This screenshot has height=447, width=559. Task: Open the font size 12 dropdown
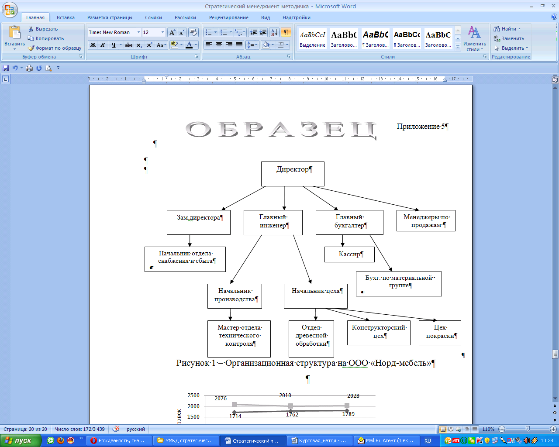[x=162, y=32]
